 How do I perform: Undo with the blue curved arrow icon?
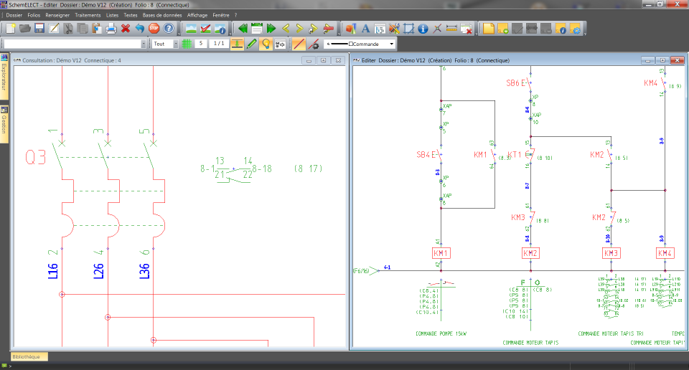[140, 29]
